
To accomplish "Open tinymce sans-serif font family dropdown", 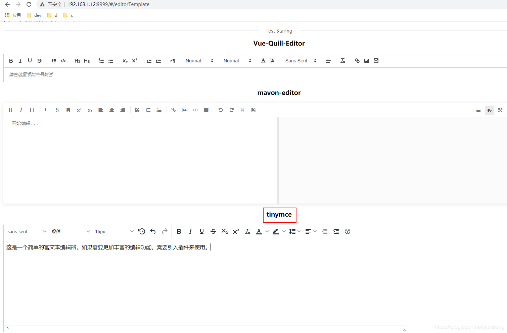I will click(27, 231).
